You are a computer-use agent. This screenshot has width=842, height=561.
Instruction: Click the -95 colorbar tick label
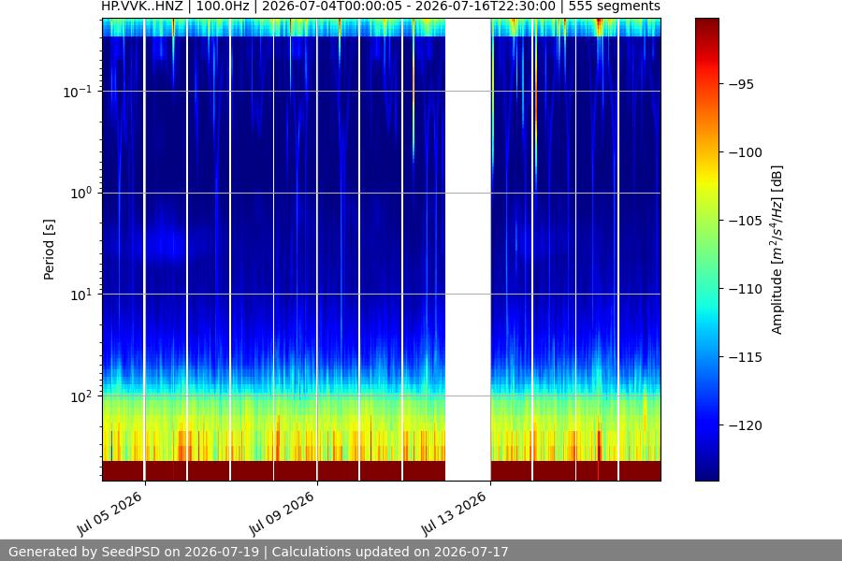point(742,84)
